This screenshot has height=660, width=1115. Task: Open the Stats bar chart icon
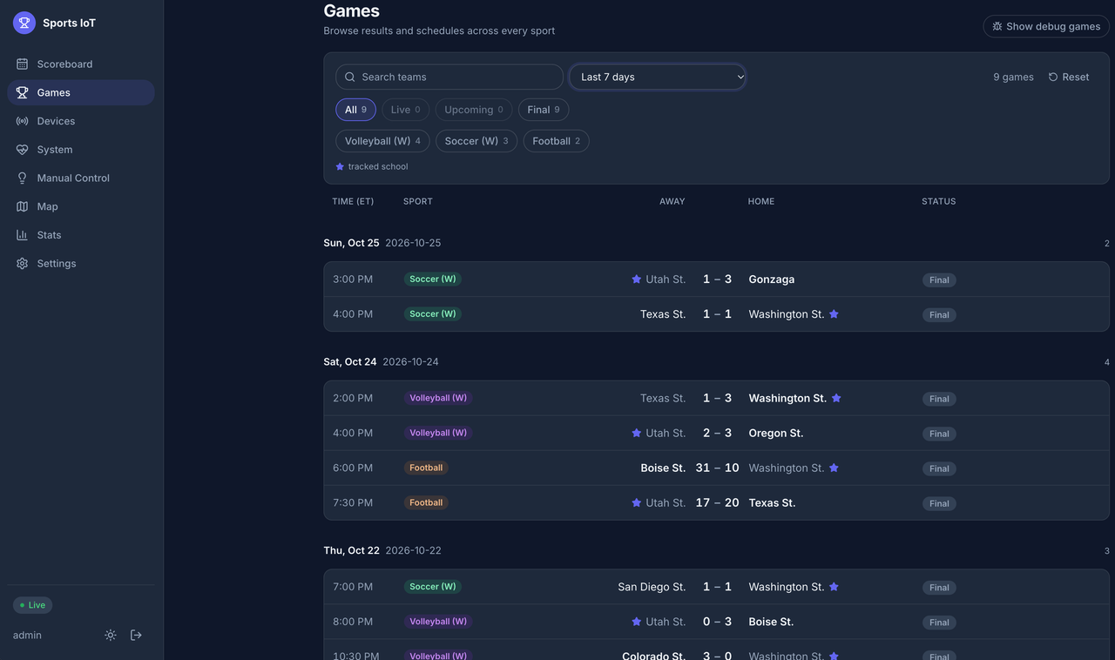pyautogui.click(x=22, y=235)
